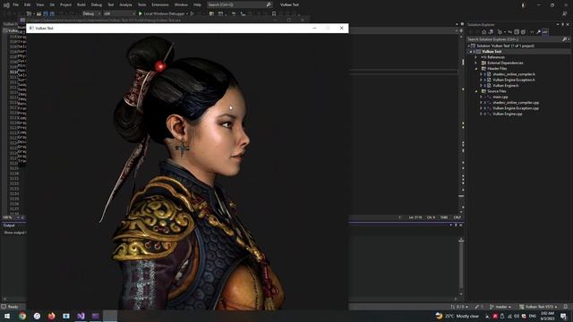Screen dimensions: 573x322
Task: Expand the References node
Action: point(475,57)
